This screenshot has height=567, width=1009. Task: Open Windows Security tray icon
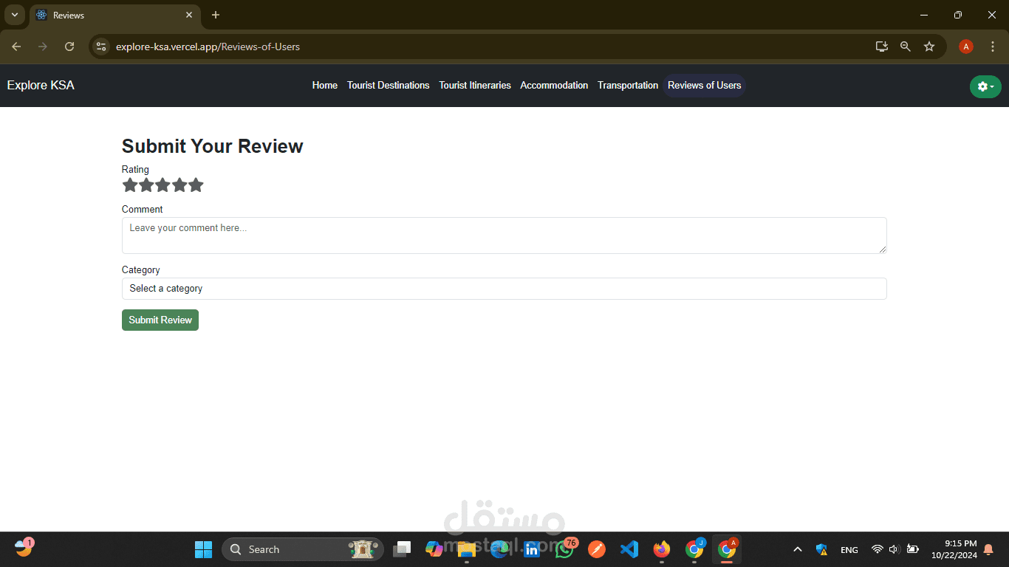point(821,549)
